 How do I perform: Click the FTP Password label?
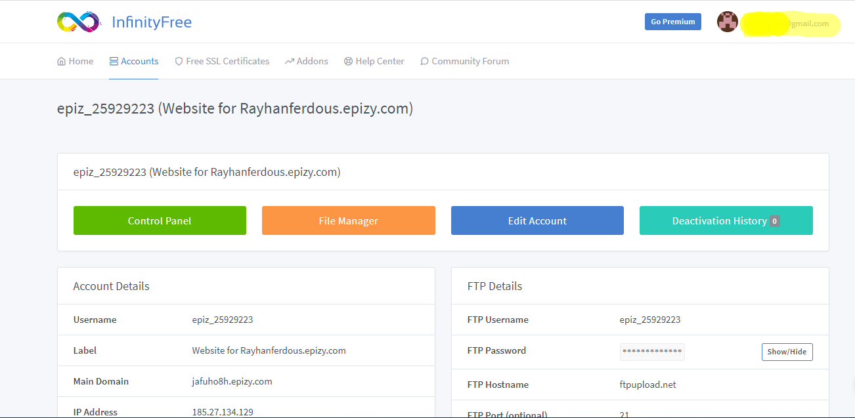click(496, 350)
